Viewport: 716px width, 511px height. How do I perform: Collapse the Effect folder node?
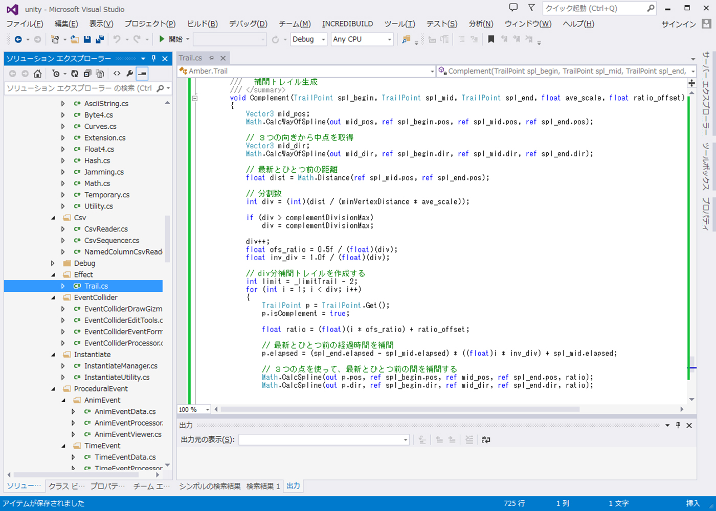tap(53, 275)
